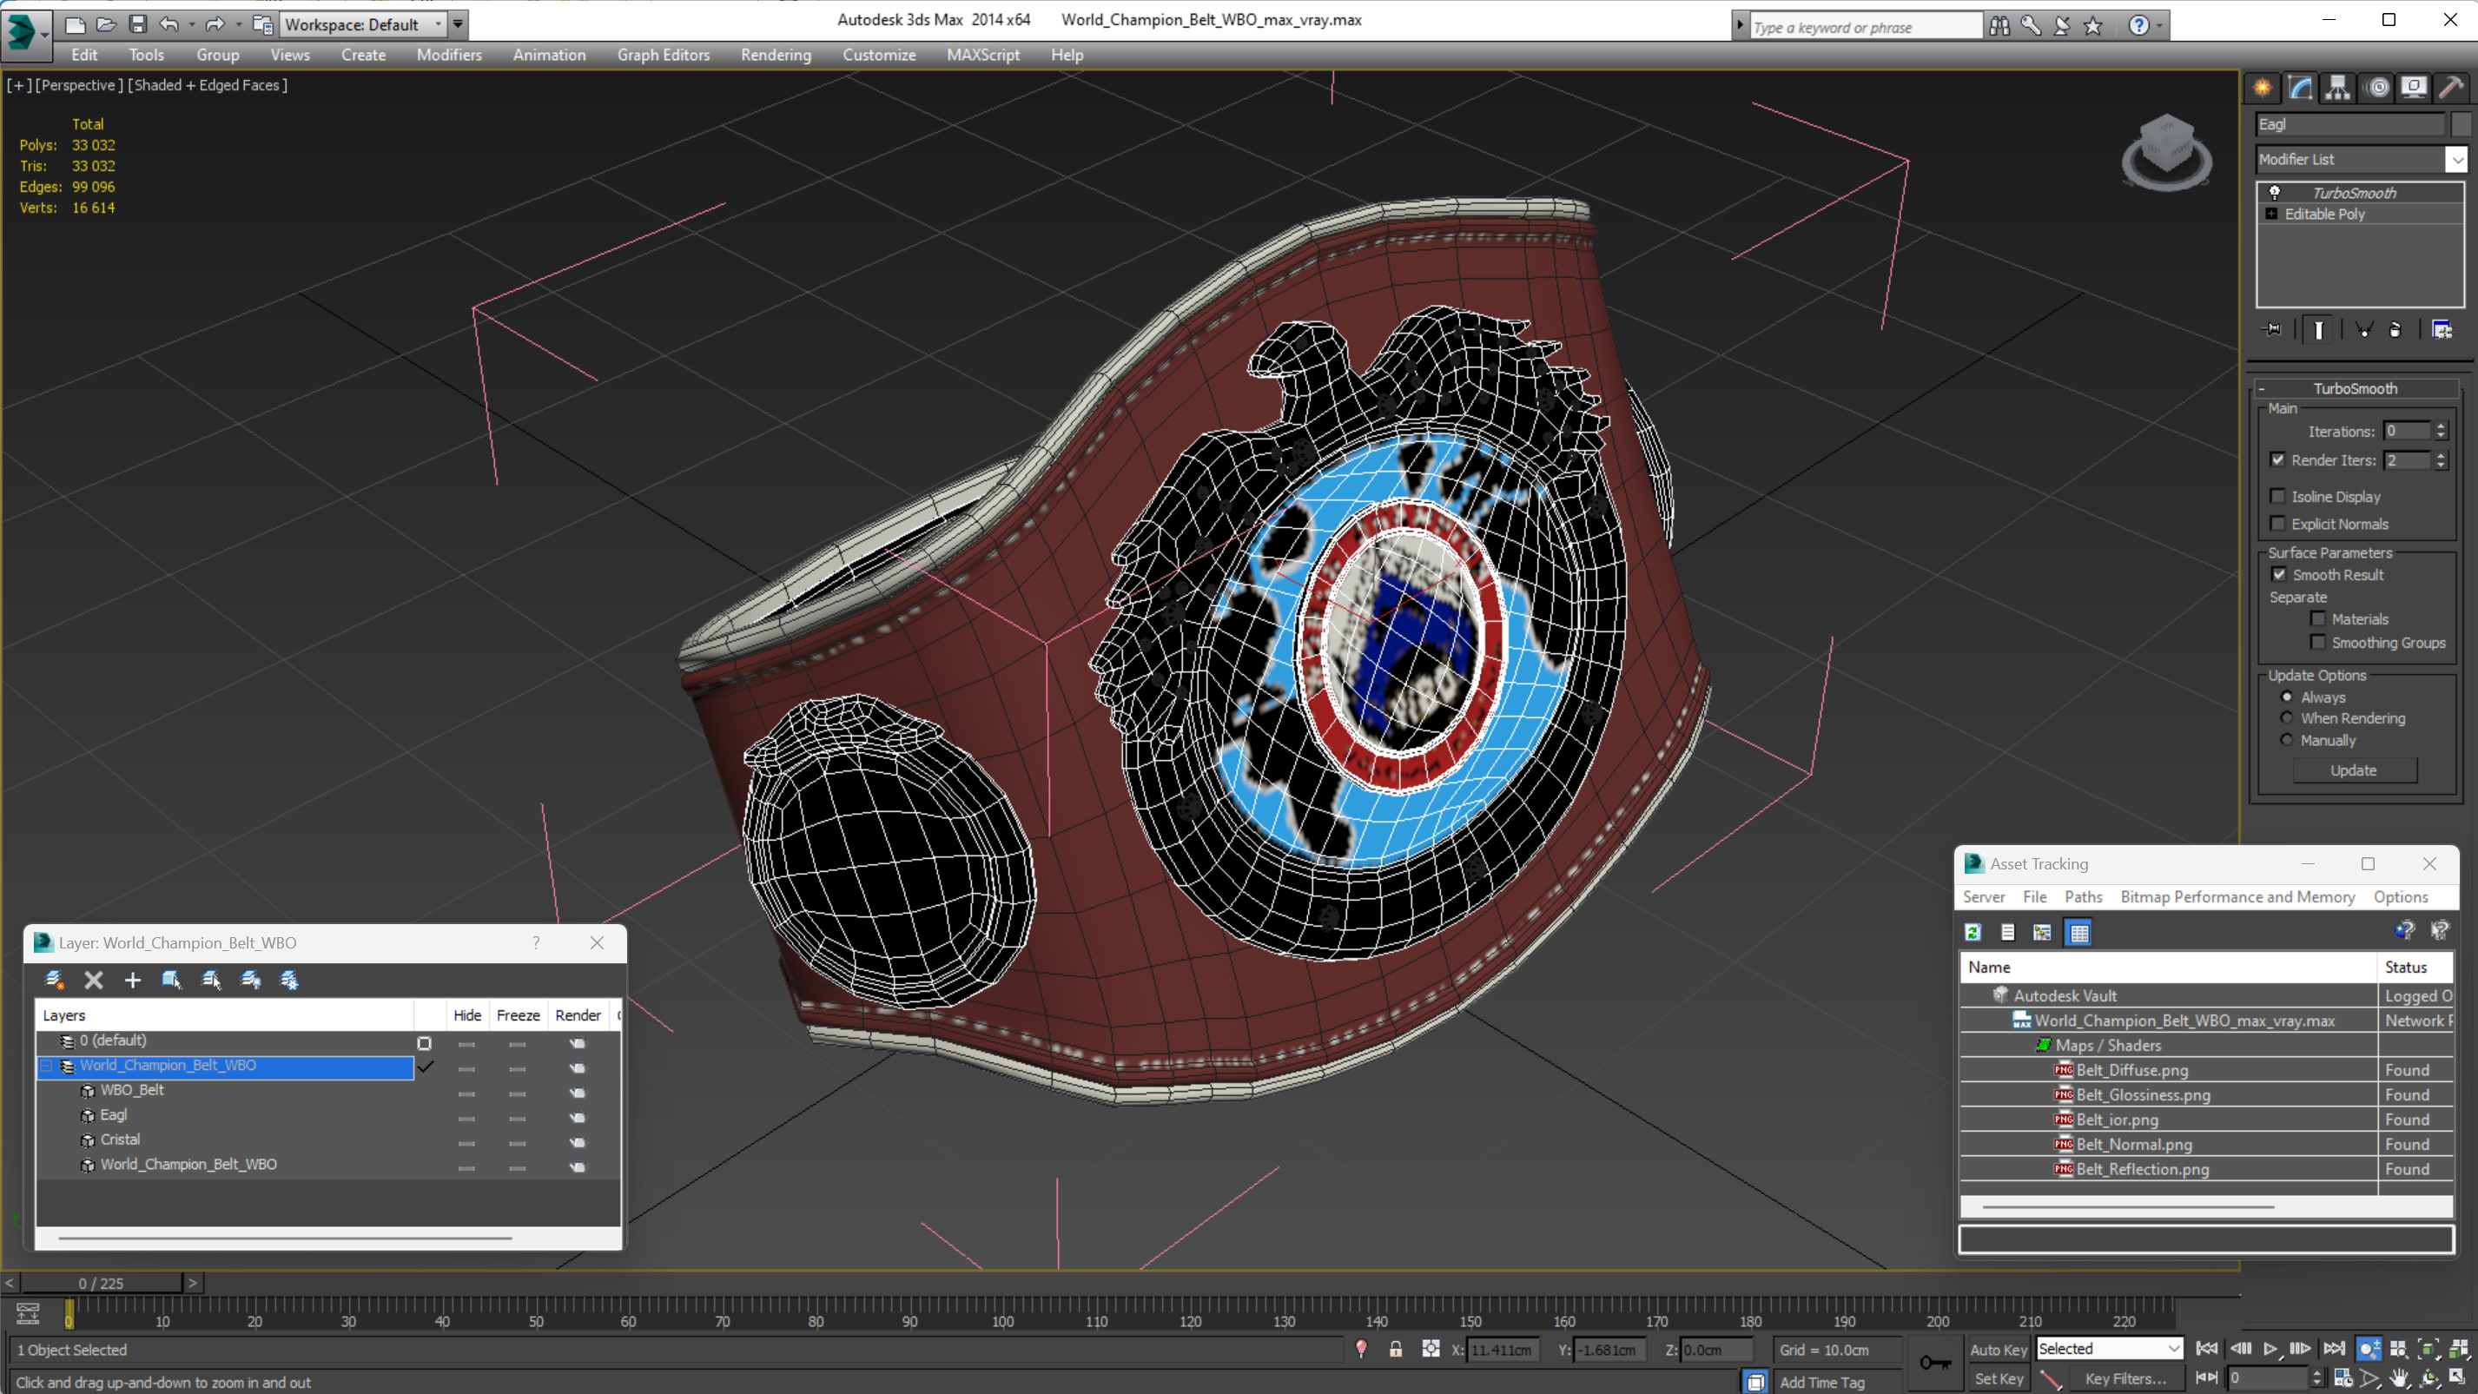Click the Iterations spinner arrows
The image size is (2478, 1394).
[2441, 431]
